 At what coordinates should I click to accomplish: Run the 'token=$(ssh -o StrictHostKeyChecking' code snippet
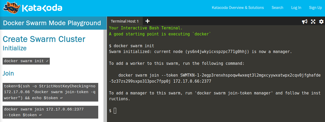click(51, 92)
